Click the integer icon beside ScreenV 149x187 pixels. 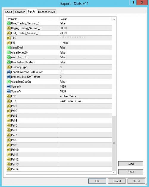pos(9,92)
